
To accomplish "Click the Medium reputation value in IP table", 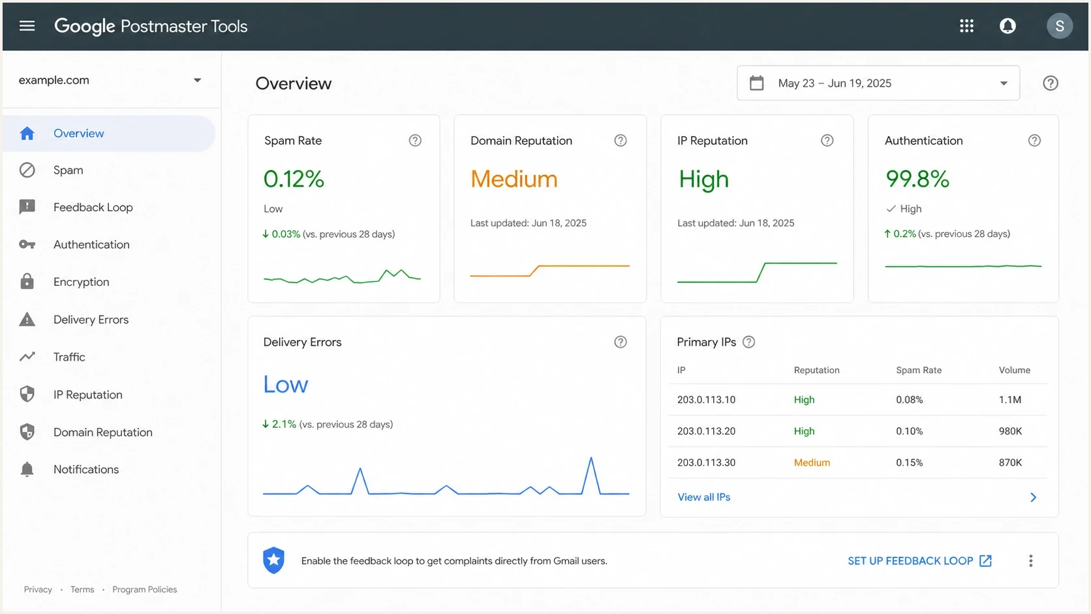I will coord(812,463).
